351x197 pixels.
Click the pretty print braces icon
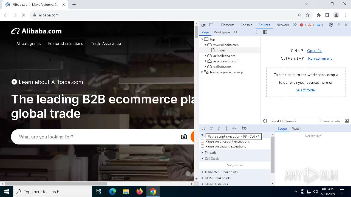(265, 121)
